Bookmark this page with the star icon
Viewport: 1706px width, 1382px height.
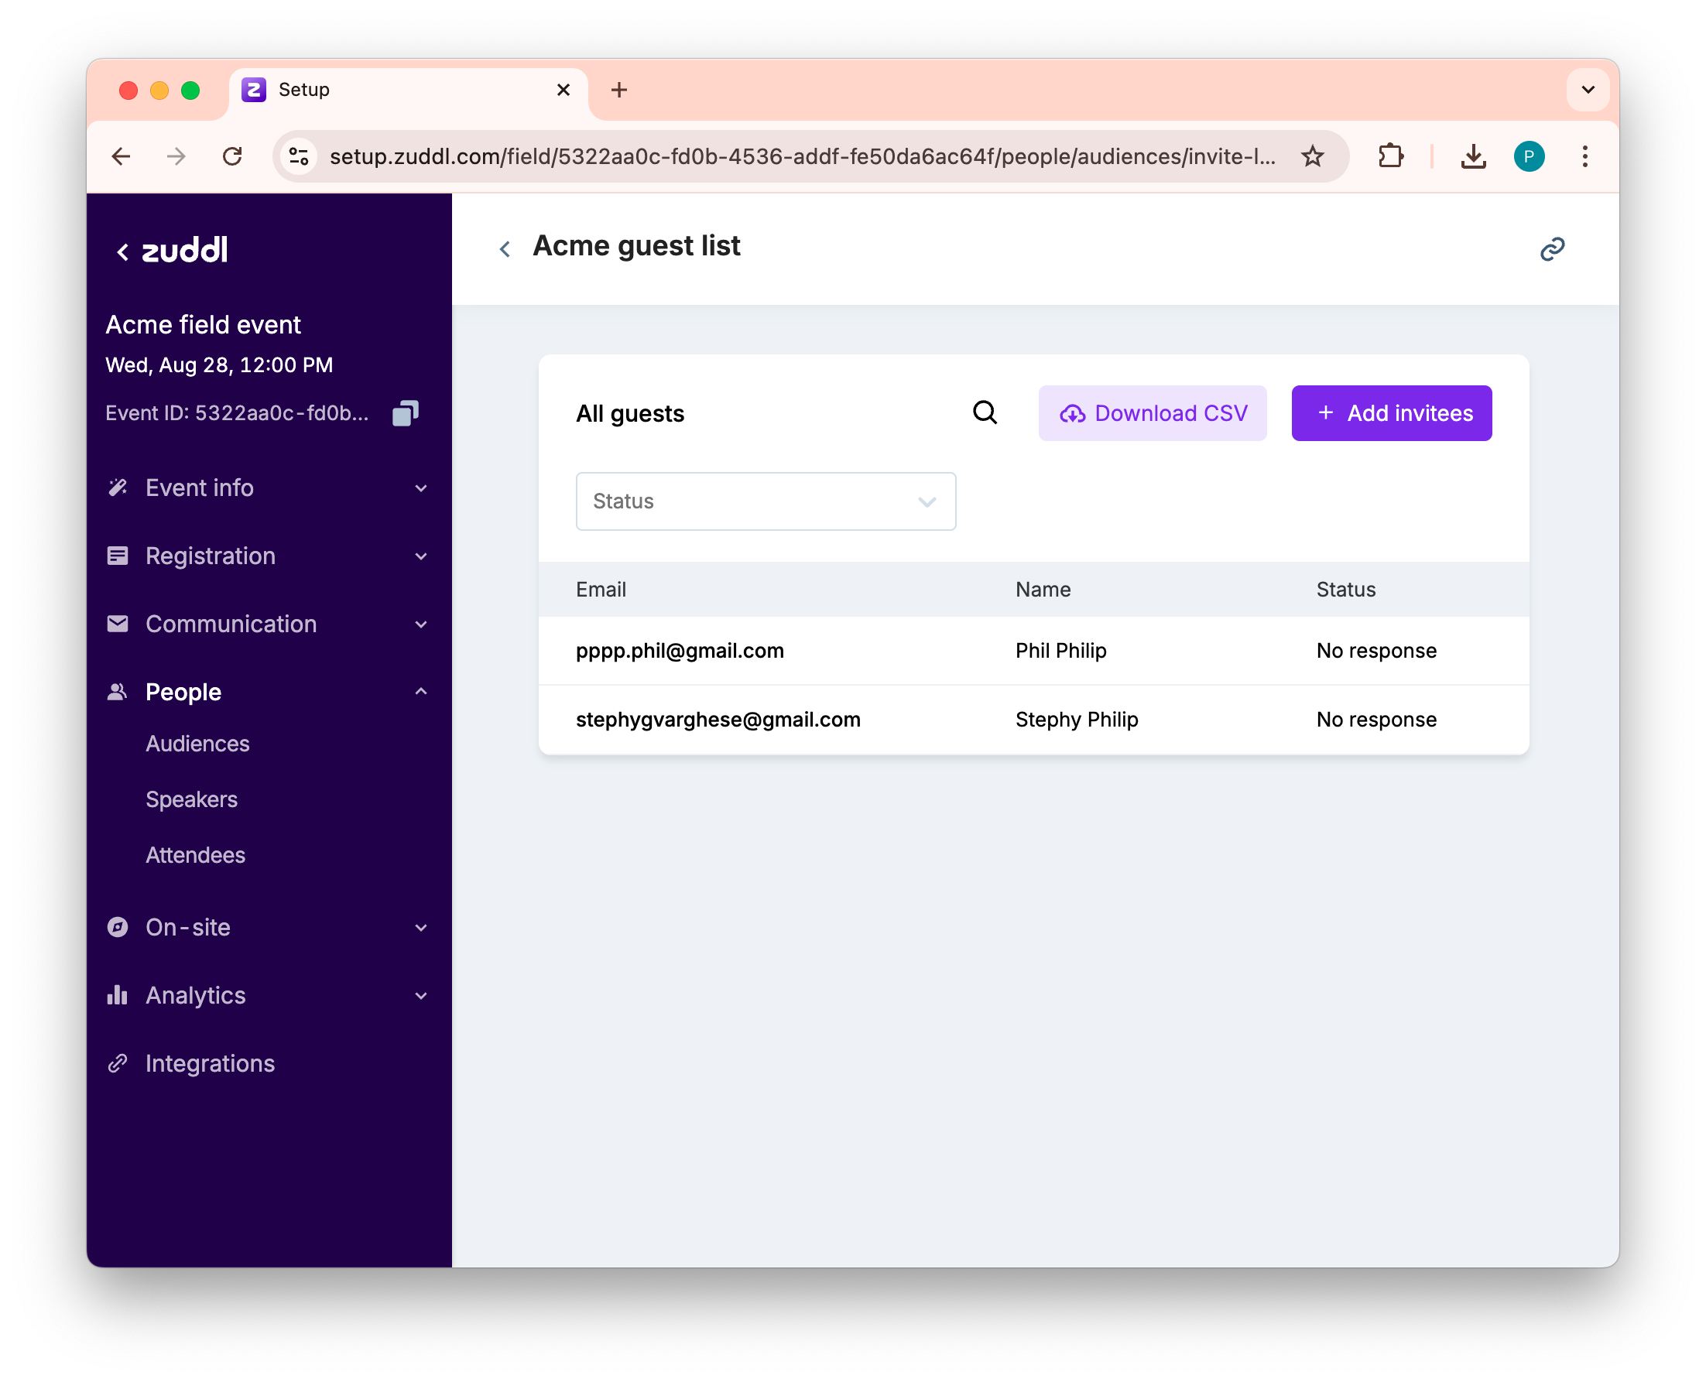click(x=1312, y=157)
